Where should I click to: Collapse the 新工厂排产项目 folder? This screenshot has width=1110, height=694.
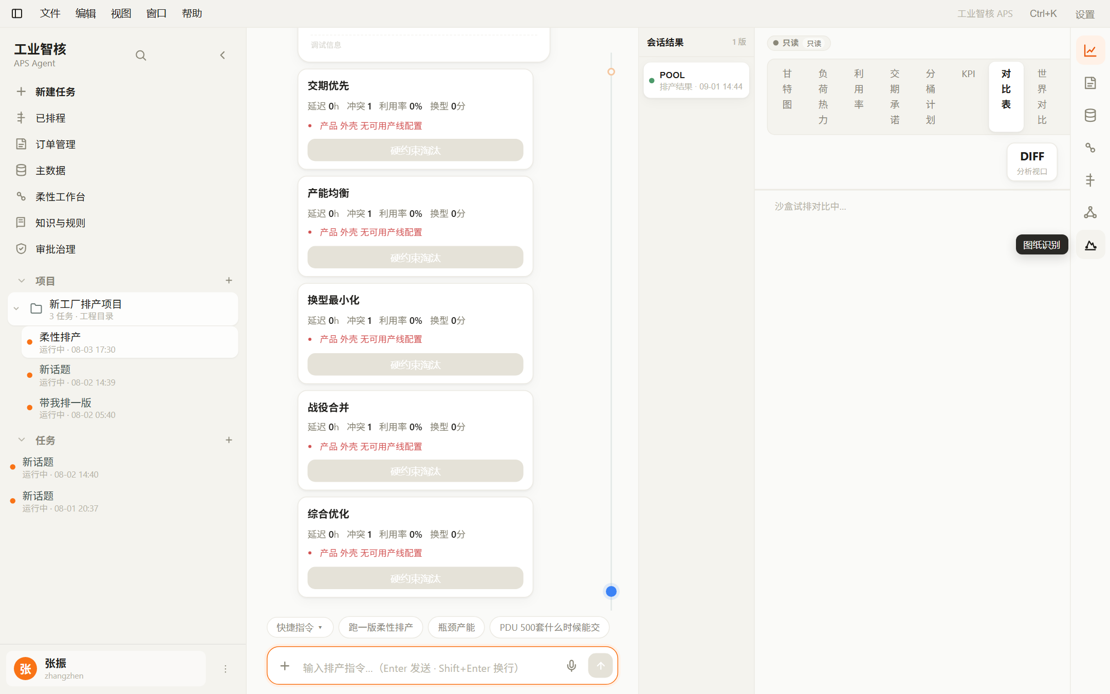click(16, 308)
